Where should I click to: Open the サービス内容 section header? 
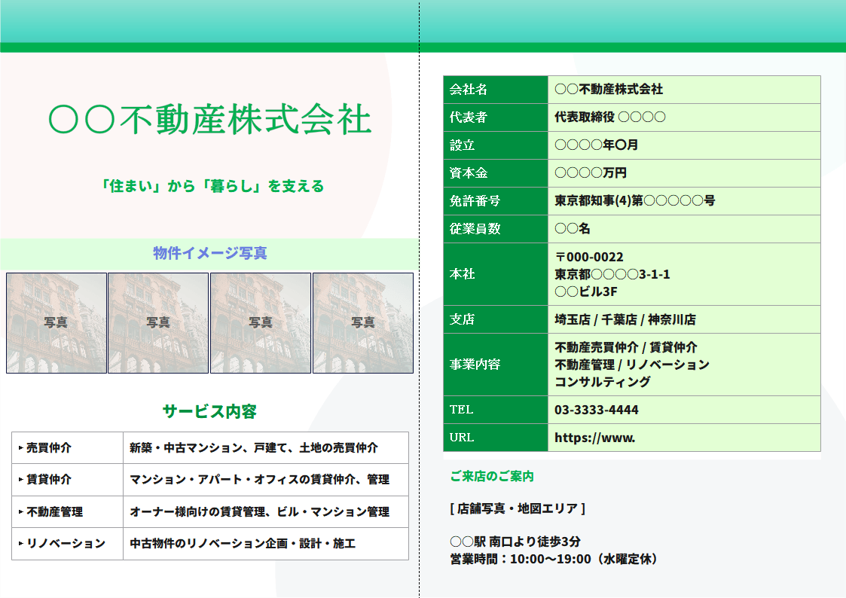209,411
